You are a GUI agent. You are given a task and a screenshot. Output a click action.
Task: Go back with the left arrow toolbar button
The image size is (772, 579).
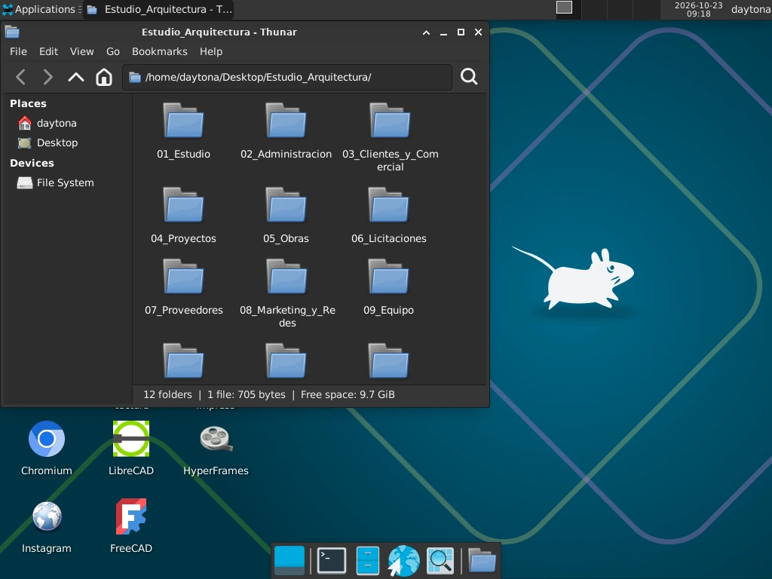coord(20,78)
